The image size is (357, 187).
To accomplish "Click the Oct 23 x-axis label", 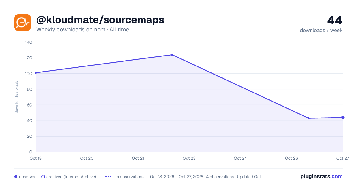I will click(189, 158).
